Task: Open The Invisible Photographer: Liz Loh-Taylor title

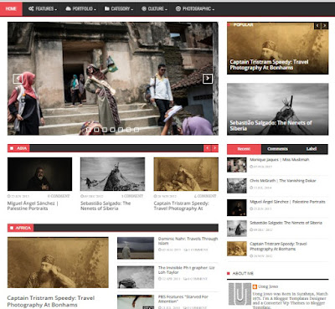Action: [186, 270]
